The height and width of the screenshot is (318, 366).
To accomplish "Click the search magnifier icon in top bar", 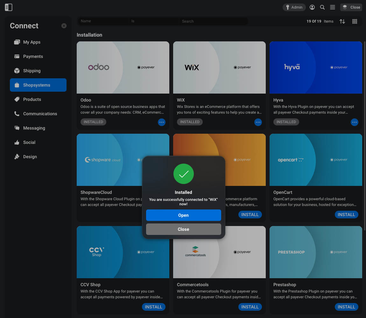I will point(322,7).
